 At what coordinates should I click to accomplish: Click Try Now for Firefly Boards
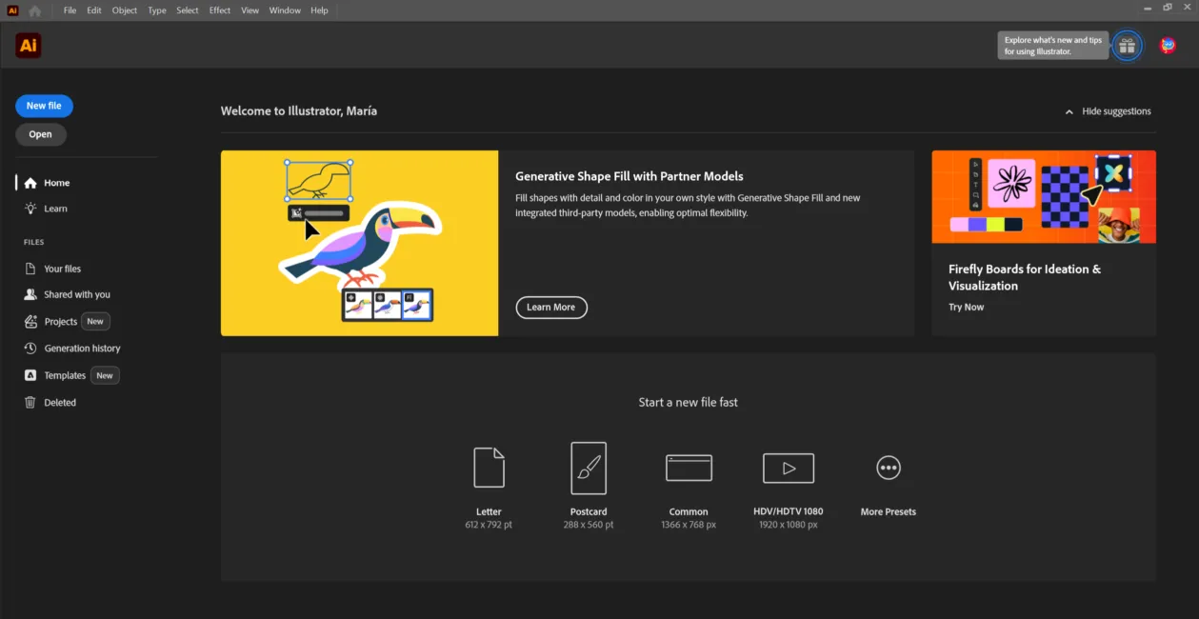(967, 308)
